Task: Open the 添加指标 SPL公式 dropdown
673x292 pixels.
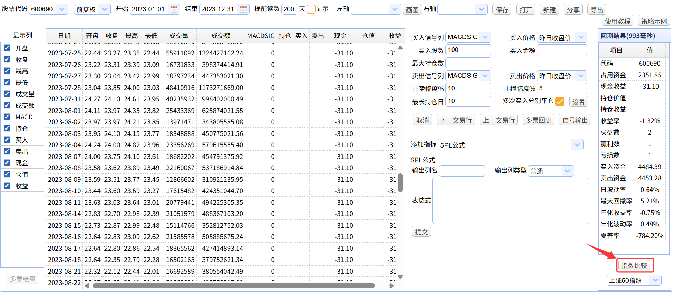Action: coord(577,145)
